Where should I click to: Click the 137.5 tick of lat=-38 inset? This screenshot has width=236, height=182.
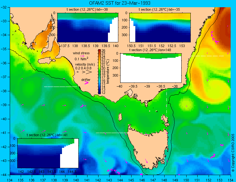[65, 46]
